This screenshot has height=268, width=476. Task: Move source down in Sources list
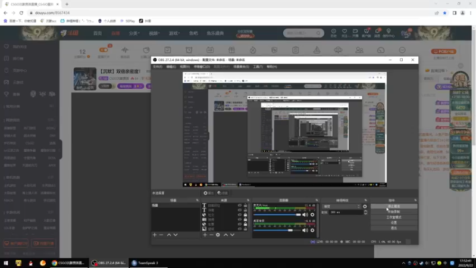(x=232, y=235)
